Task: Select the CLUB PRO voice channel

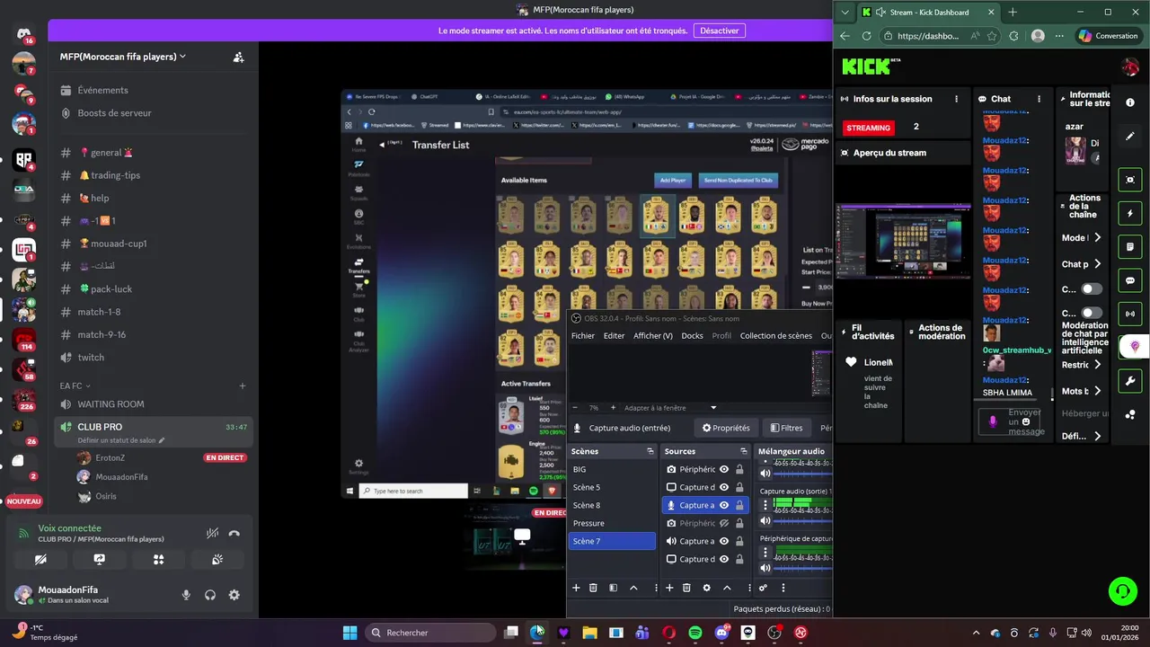Action: (153, 431)
